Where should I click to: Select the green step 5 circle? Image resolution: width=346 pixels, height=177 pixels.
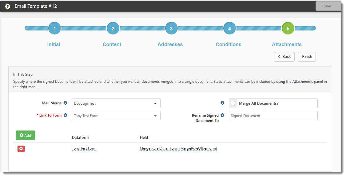pos(288,28)
